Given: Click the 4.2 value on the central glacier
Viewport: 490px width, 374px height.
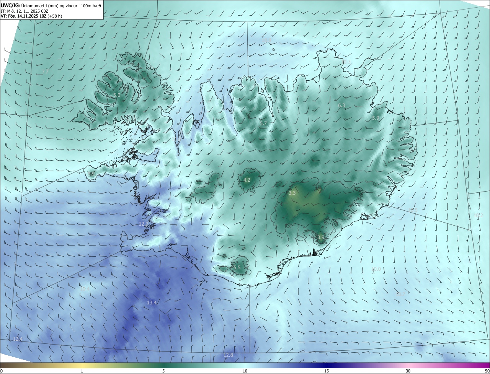Looking at the screenshot, I should pos(247,180).
